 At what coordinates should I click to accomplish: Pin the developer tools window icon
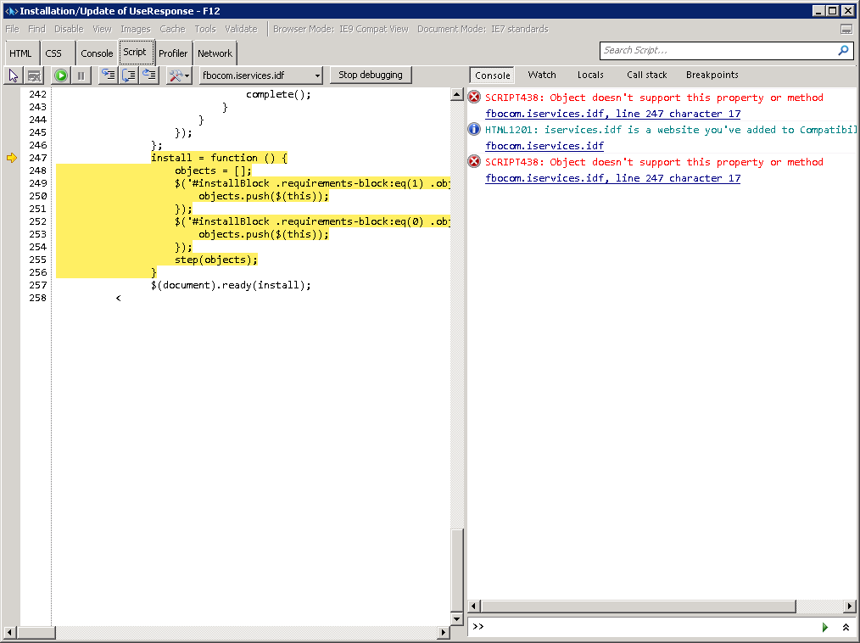(x=846, y=29)
